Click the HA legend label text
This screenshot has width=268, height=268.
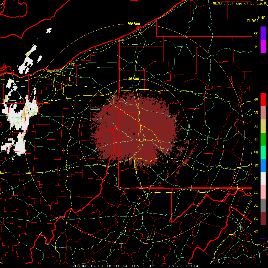coord(255,100)
